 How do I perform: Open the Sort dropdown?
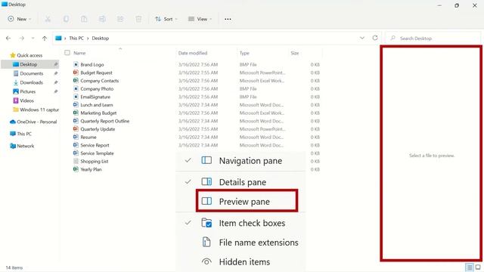tap(166, 19)
